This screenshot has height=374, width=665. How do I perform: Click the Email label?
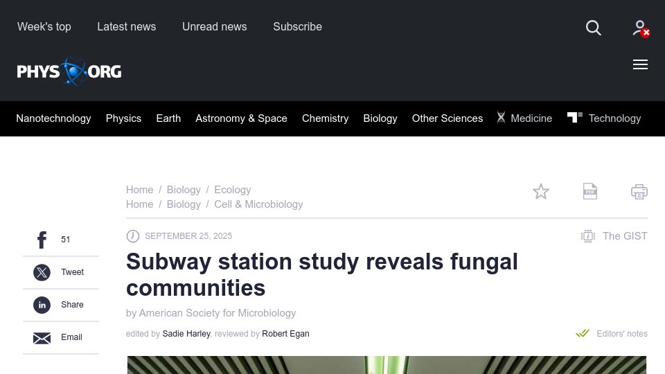71,337
